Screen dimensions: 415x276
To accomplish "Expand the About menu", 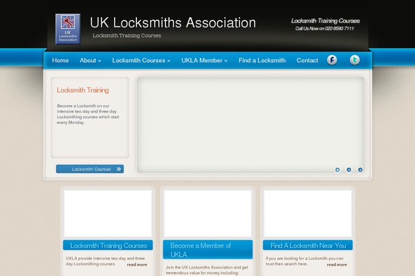I will [90, 61].
